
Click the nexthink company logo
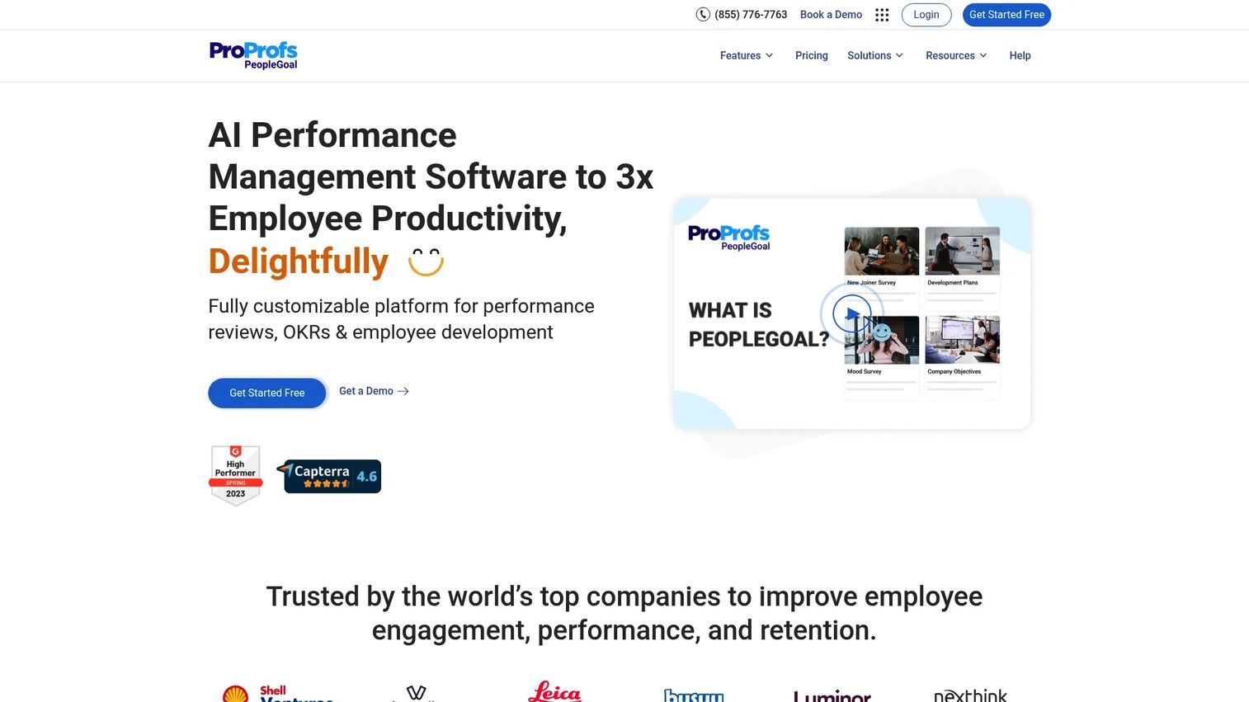coord(970,695)
